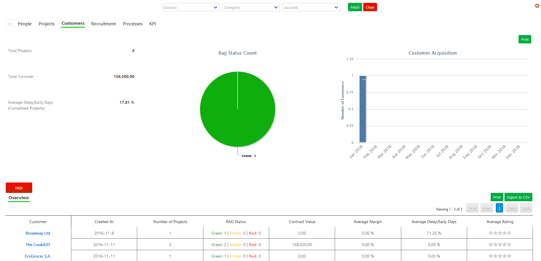Switch to the KPI tab
Image resolution: width=541 pixels, height=261 pixels.
pyautogui.click(x=153, y=24)
